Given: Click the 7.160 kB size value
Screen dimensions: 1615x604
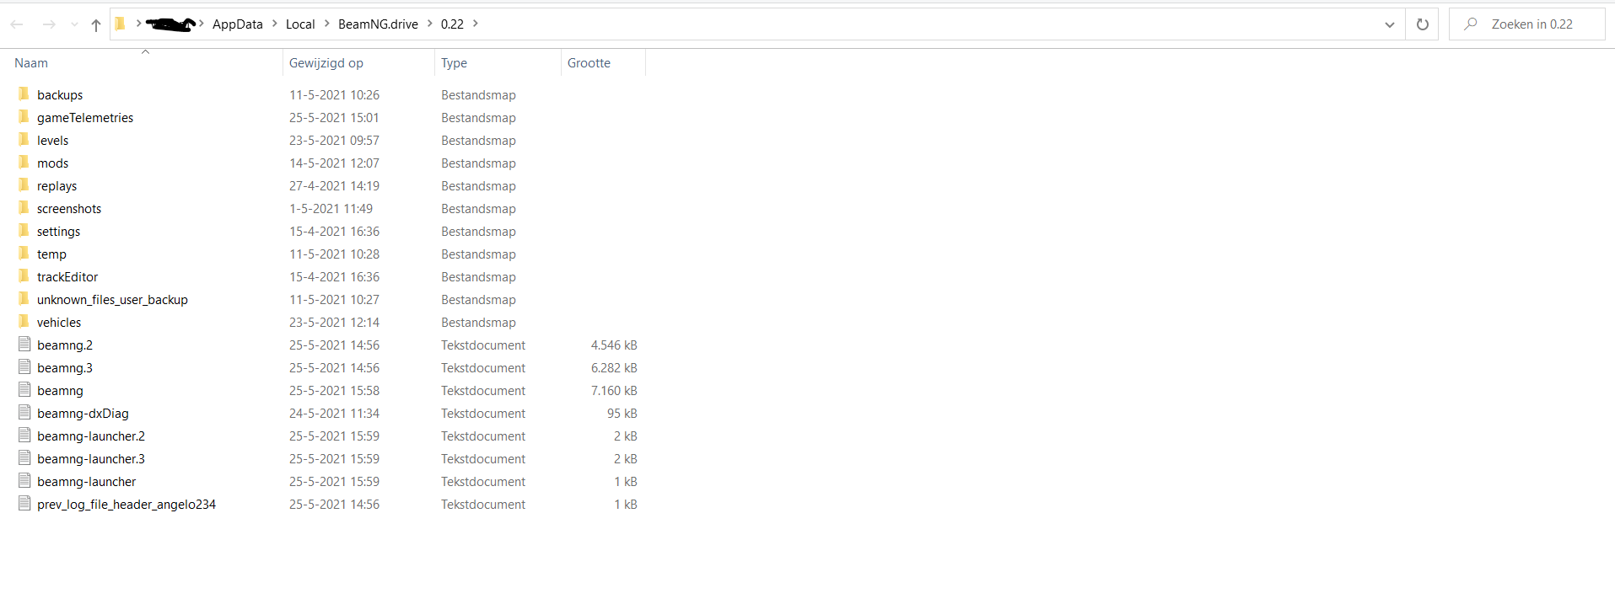Looking at the screenshot, I should click(x=614, y=391).
